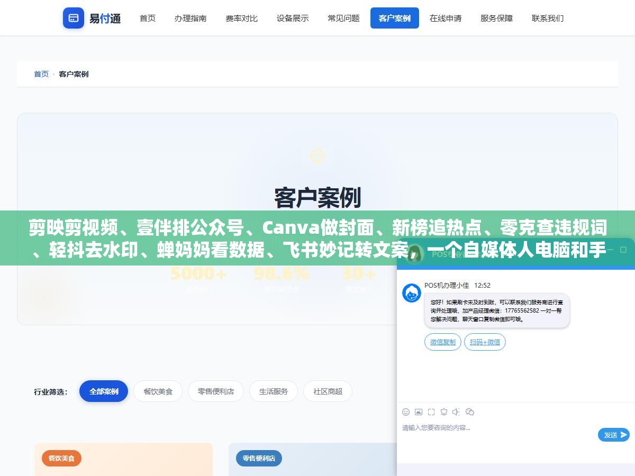Filter cases by 社区商超

pyautogui.click(x=328, y=391)
